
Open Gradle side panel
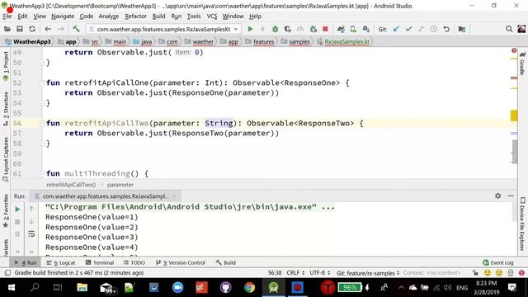(x=522, y=64)
